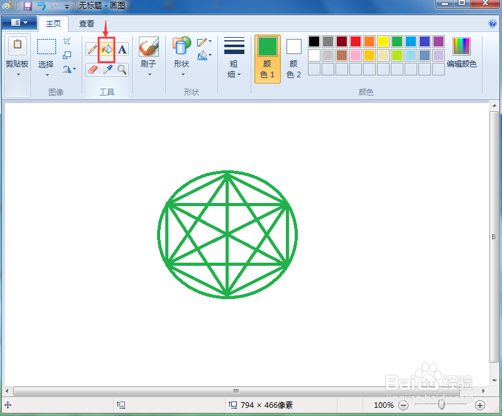Select the Eraser tool
Viewport: 502px width, 416px height.
click(92, 70)
